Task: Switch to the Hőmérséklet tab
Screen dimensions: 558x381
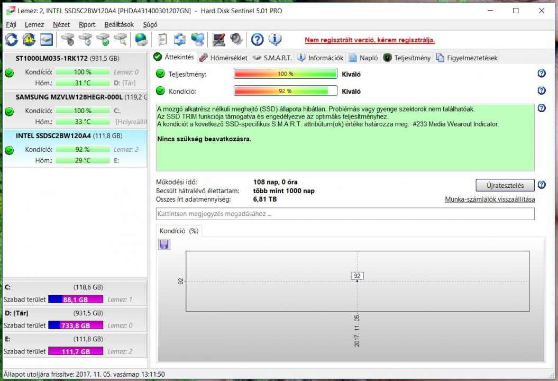Action: click(224, 58)
